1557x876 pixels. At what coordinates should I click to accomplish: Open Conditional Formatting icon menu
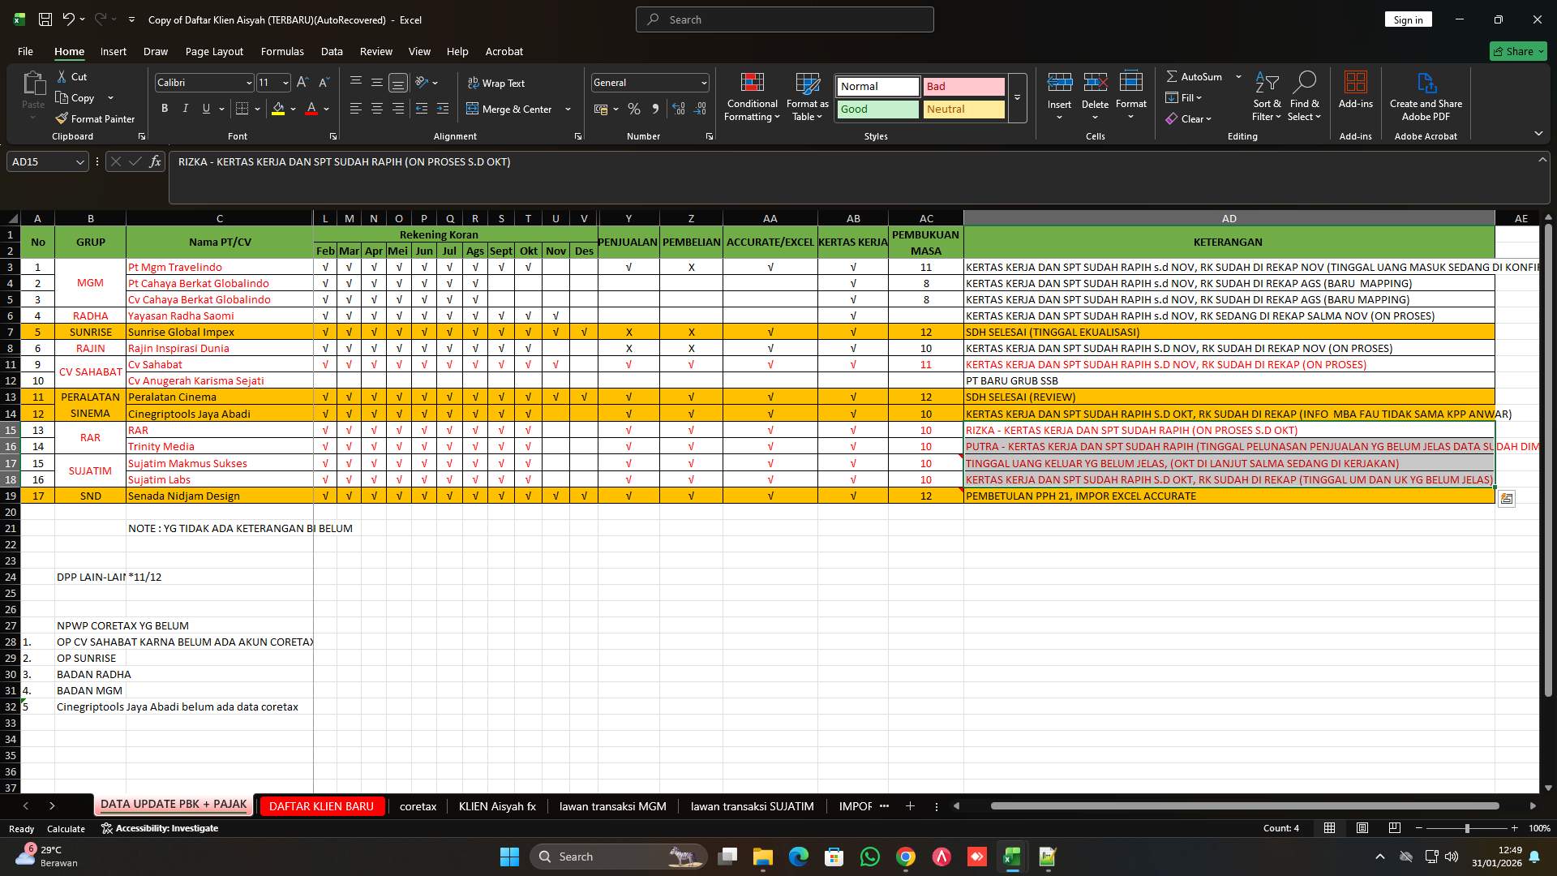(752, 83)
